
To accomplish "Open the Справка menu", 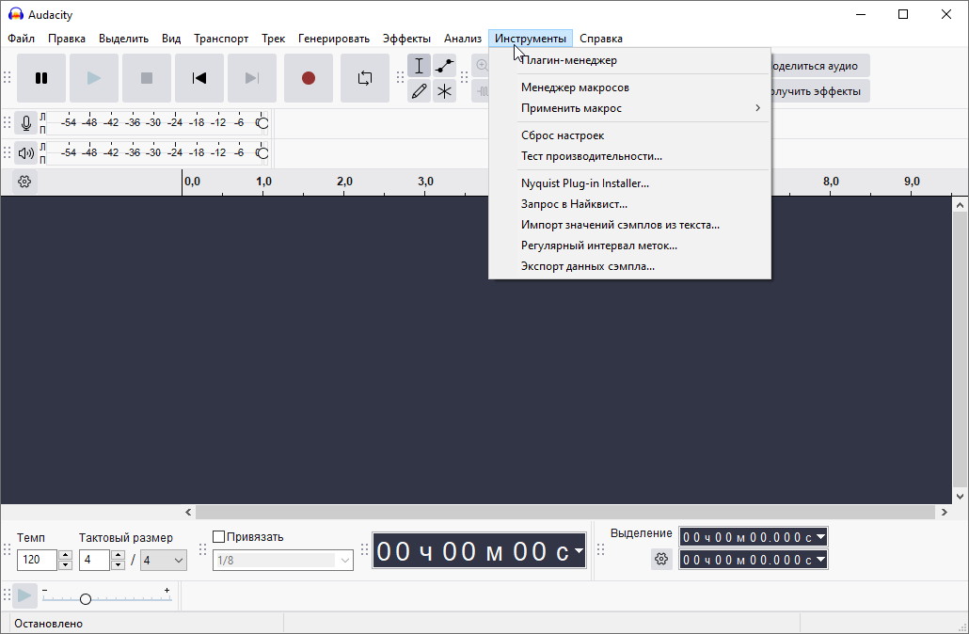I will coord(600,39).
